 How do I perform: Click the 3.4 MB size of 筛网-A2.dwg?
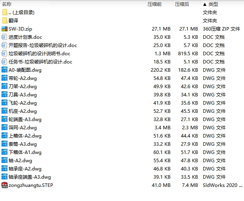pyautogui.click(x=162, y=128)
